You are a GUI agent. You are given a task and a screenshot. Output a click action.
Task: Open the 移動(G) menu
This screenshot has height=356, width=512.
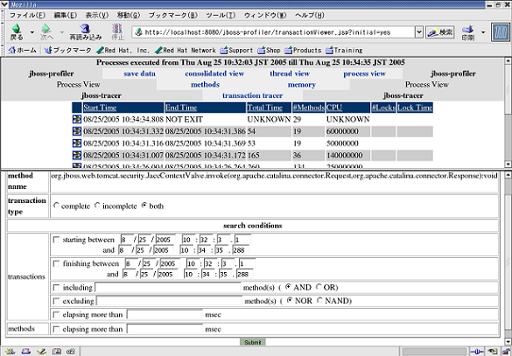(x=129, y=16)
